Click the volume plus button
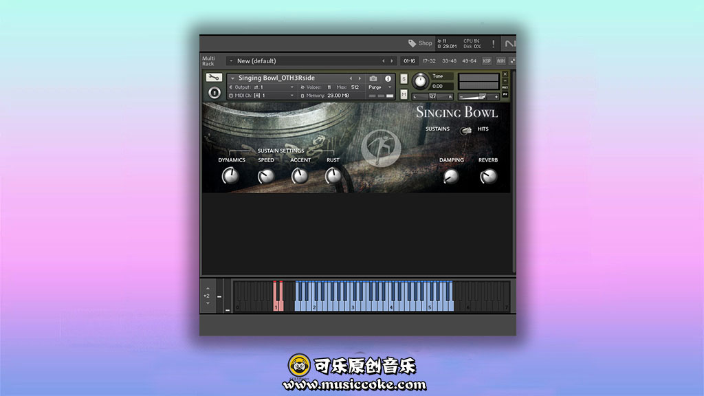The width and height of the screenshot is (704, 396). pyautogui.click(x=496, y=96)
